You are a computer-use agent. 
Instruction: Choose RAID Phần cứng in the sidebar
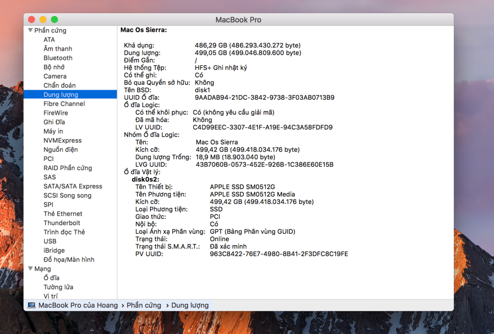coord(68,168)
